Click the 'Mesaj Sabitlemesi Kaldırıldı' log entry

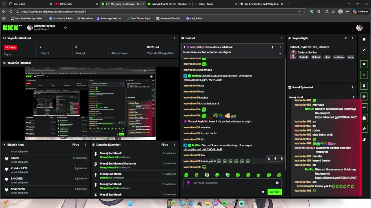[x=135, y=165]
